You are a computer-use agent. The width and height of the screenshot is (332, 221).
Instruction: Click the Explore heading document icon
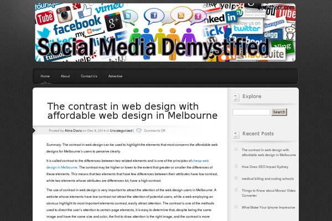point(236,97)
